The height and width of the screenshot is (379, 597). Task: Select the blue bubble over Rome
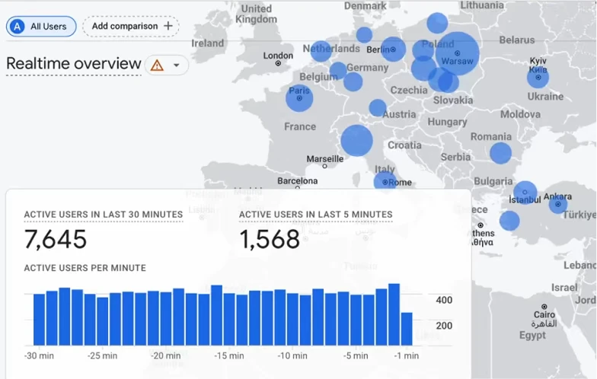(x=385, y=181)
